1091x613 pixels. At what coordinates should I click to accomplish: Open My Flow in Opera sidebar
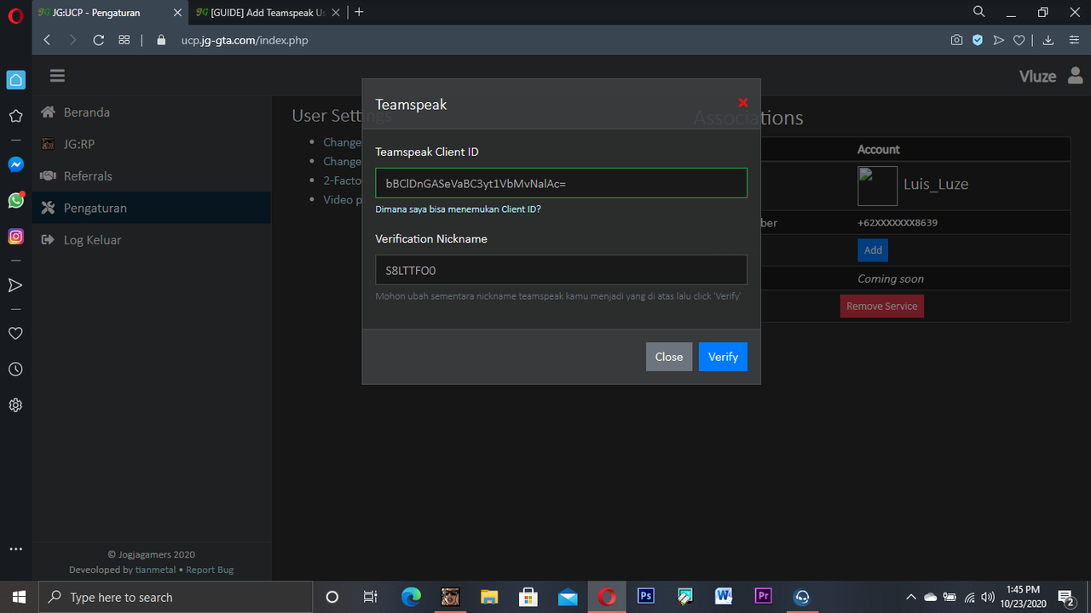pos(15,285)
